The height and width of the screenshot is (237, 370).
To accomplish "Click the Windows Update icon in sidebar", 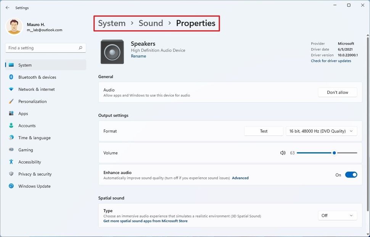I will pyautogui.click(x=11, y=186).
